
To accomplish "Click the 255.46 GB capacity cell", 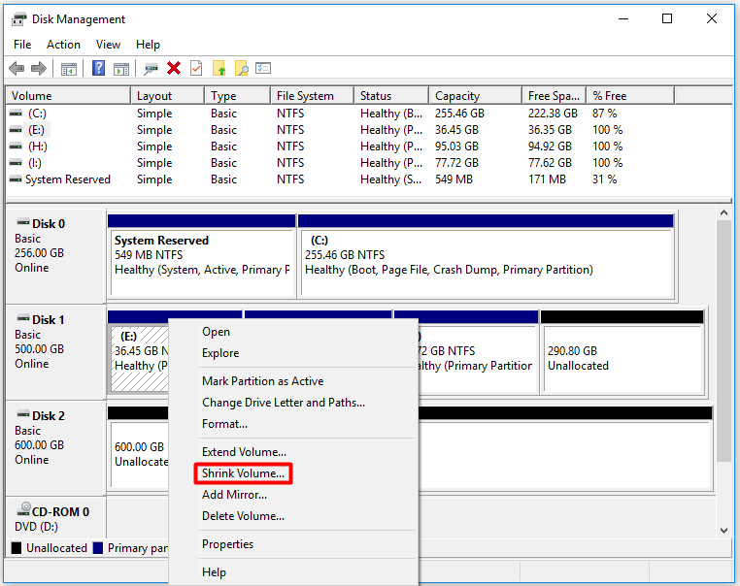I will [459, 114].
